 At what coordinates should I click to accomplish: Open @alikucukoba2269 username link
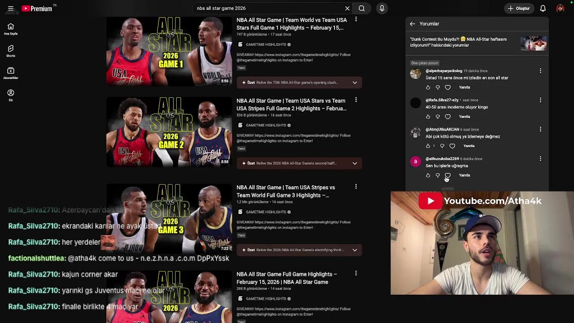pyautogui.click(x=442, y=159)
